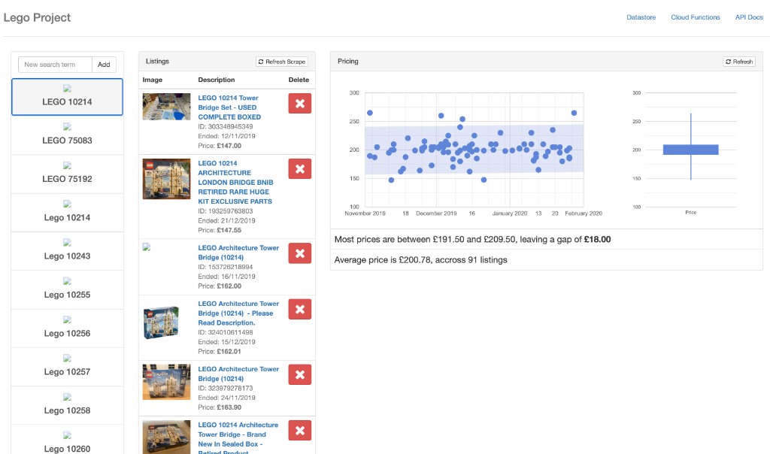Image resolution: width=770 pixels, height=454 pixels.
Task: Go to Lego Project home title
Action: pyautogui.click(x=37, y=18)
